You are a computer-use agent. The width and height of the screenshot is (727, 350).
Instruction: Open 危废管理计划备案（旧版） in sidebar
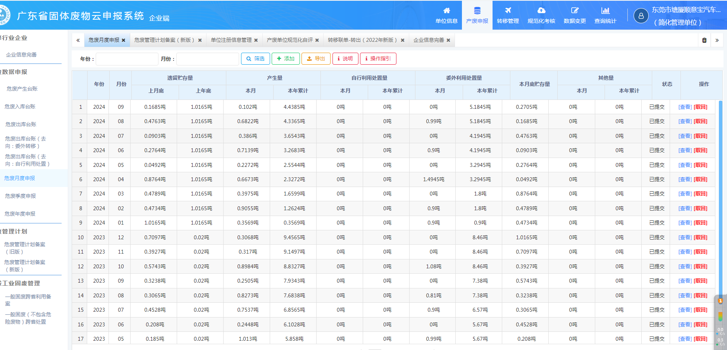coord(25,248)
